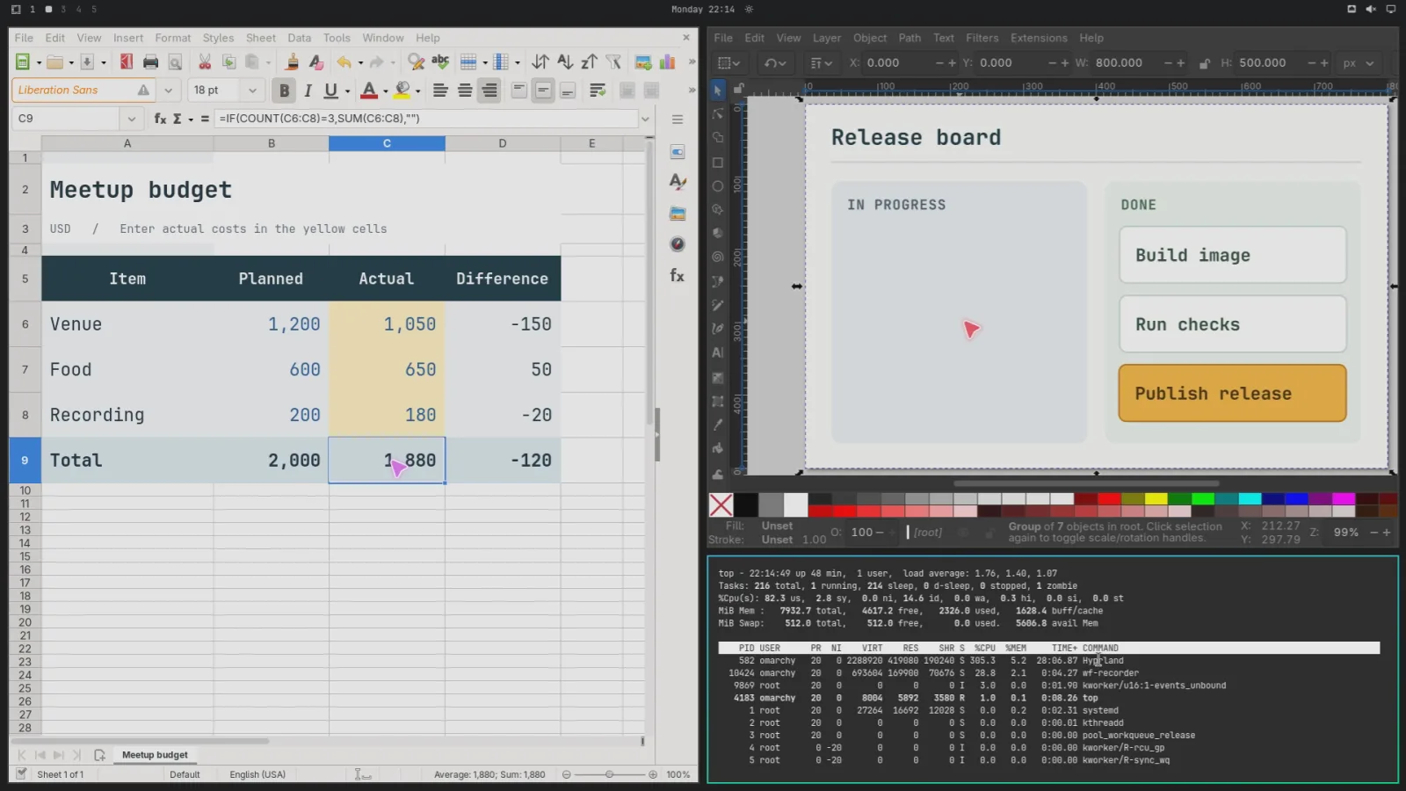Click the Clone Formatting paintbrush icon
Image resolution: width=1406 pixels, height=791 pixels.
pos(293,62)
